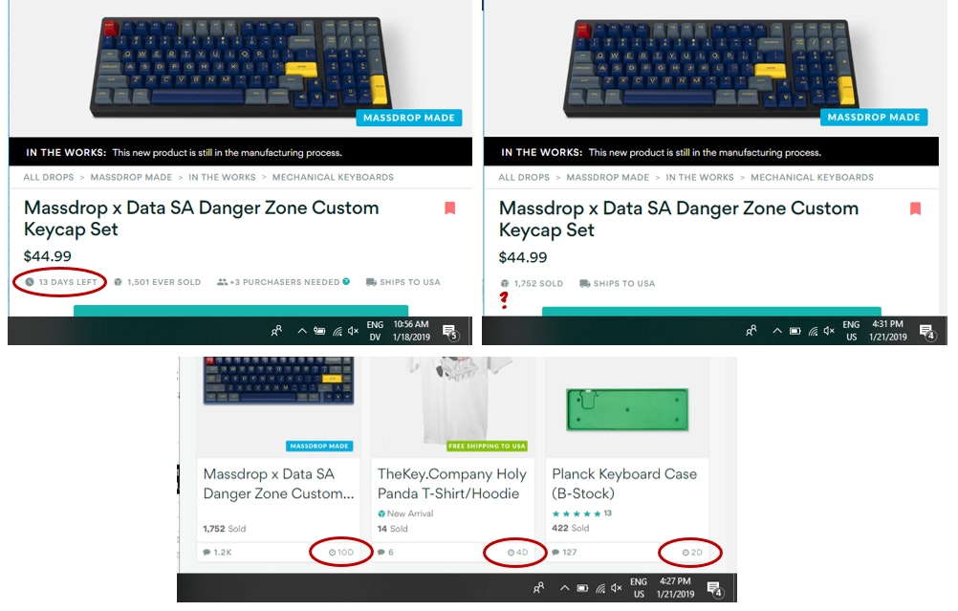Toggle bookmark on left Danger Zone page
Image resolution: width=958 pixels, height=611 pixels.
[x=449, y=208]
